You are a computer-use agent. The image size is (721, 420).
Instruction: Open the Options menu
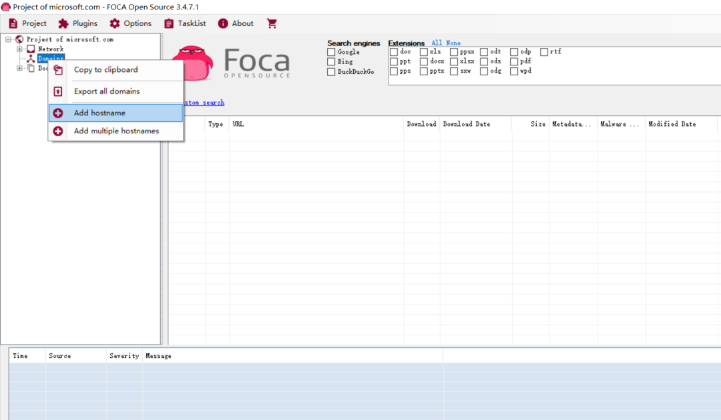click(x=131, y=23)
